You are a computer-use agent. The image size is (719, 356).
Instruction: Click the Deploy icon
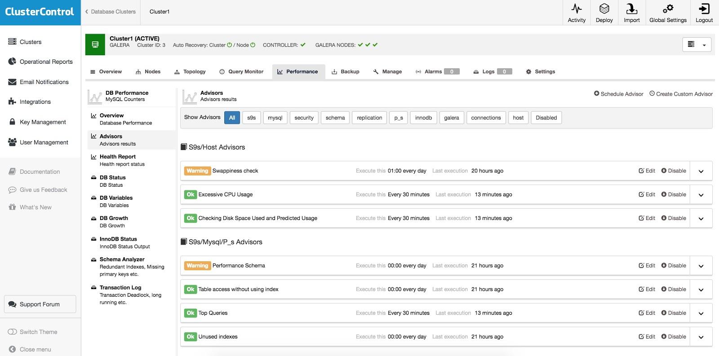point(604,13)
